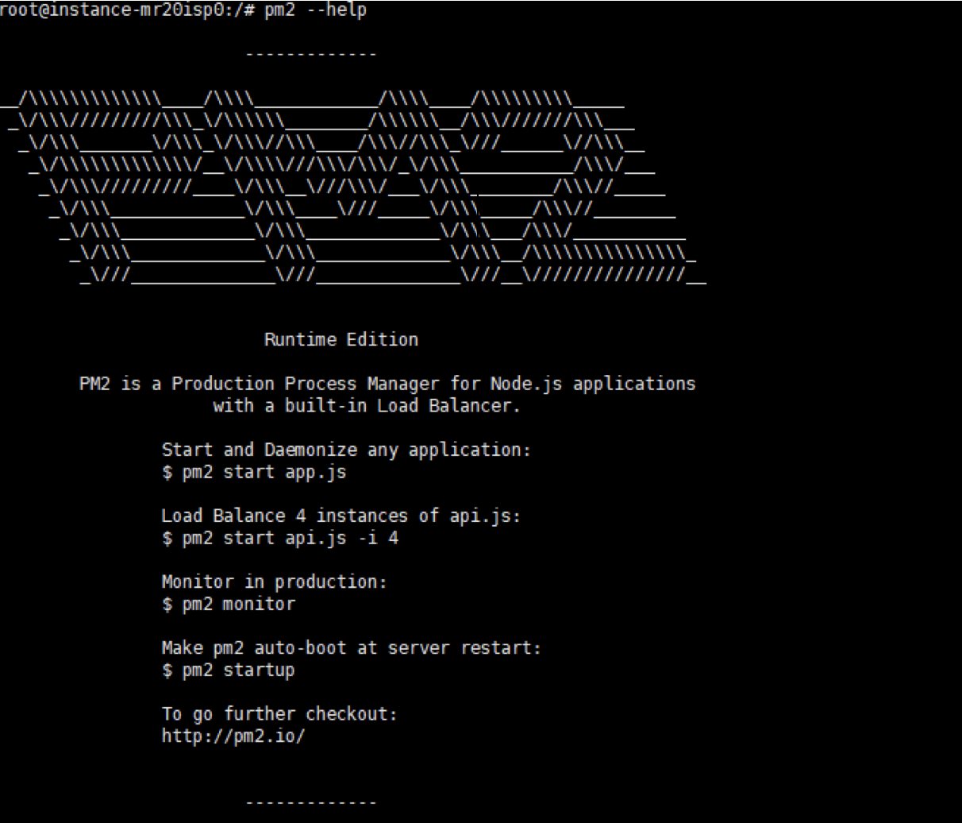This screenshot has width=962, height=823.
Task: Click 'Start and Daemonize any application:' line
Action: point(346,450)
